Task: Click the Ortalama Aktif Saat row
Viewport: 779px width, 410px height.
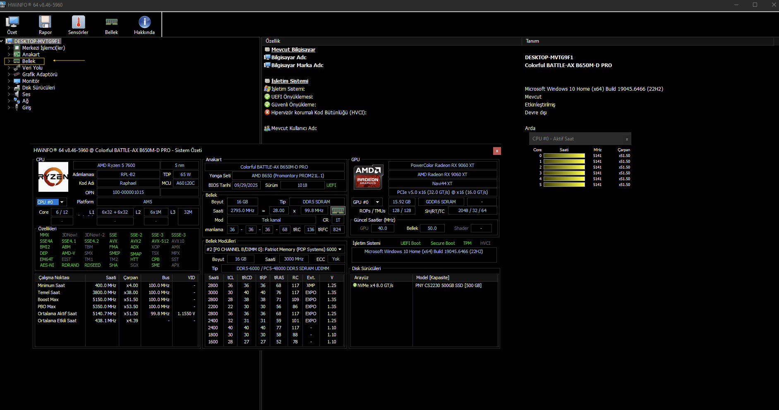Action: coord(116,314)
